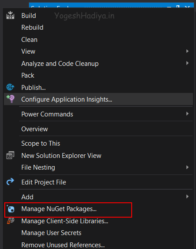Select the Overview entry
The height and width of the screenshot is (249, 196).
(x=98, y=129)
